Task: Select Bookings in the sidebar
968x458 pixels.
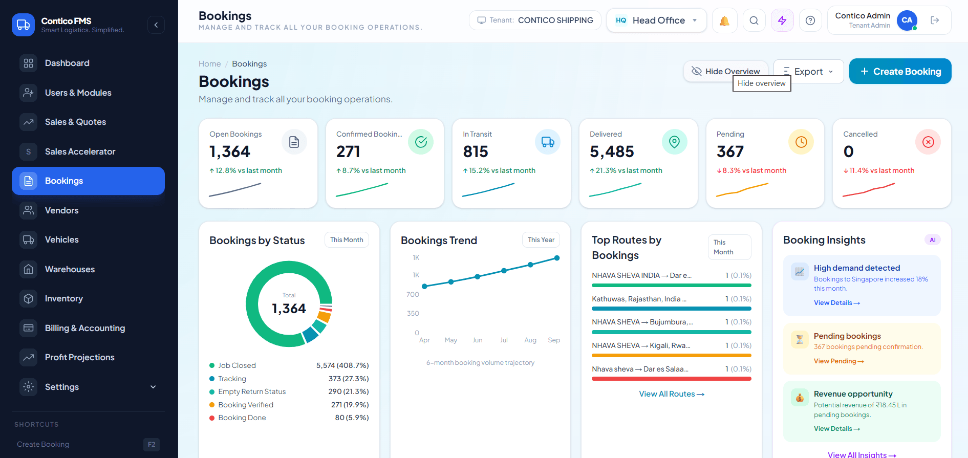Action: point(88,181)
